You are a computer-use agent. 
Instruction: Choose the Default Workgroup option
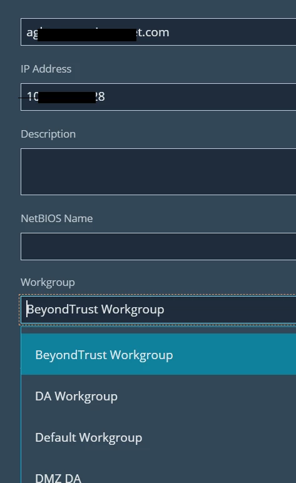[158, 437]
